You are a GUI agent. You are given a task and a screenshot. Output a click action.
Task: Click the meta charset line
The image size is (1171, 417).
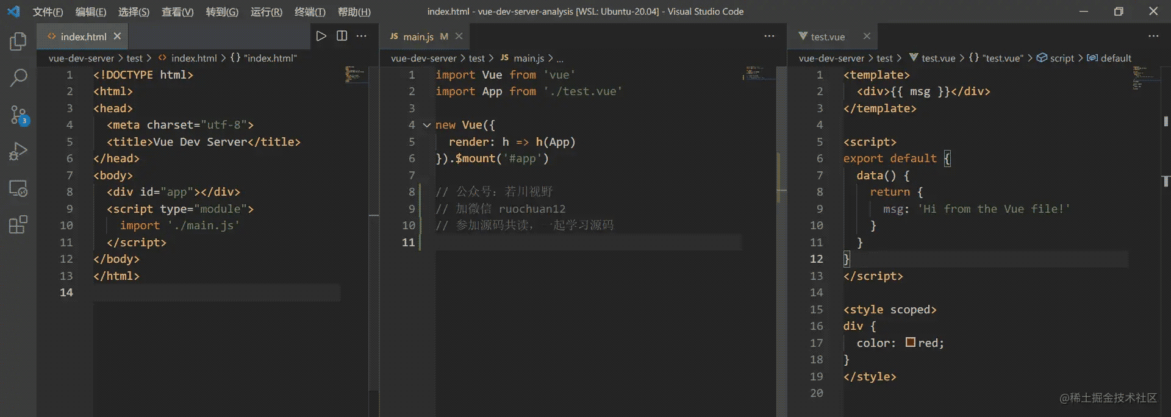click(180, 125)
